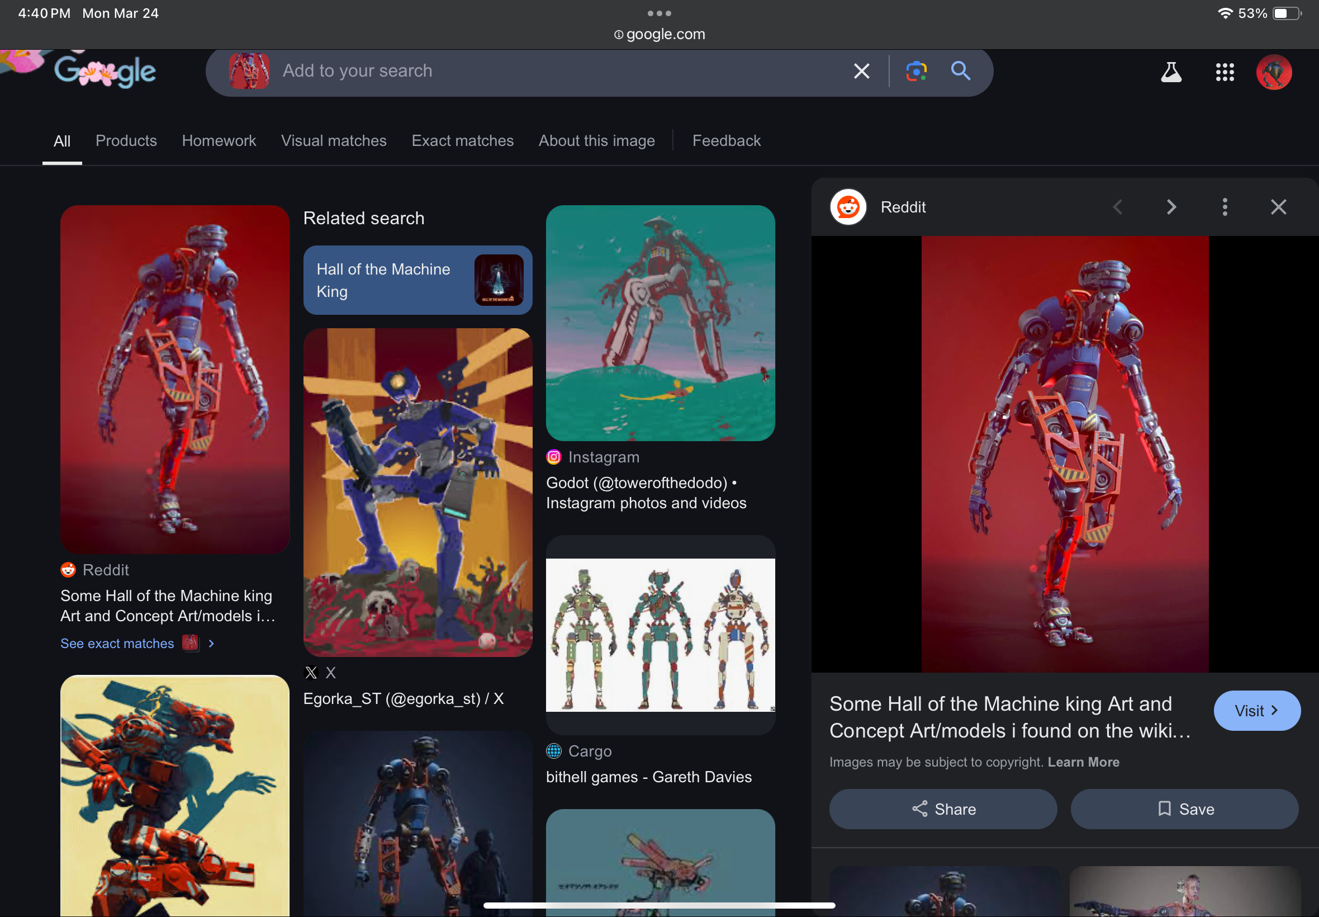Open related dark robot thumbnail in preview panel

[945, 892]
